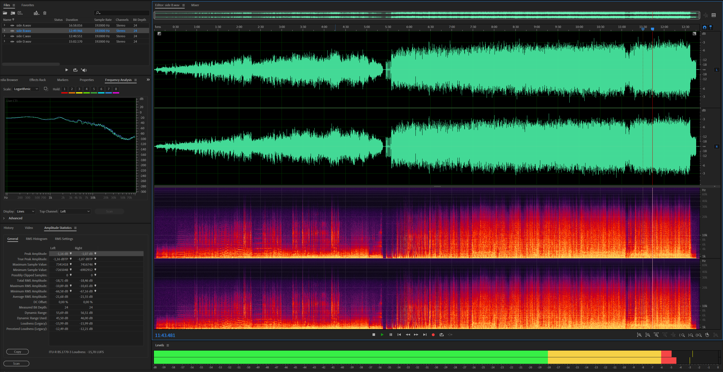Delete selected file with the trash icon
Viewport: 723px width, 372px height.
pyautogui.click(x=45, y=13)
